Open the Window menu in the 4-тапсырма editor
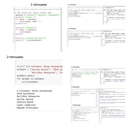The image size is (127, 127). (88, 33)
